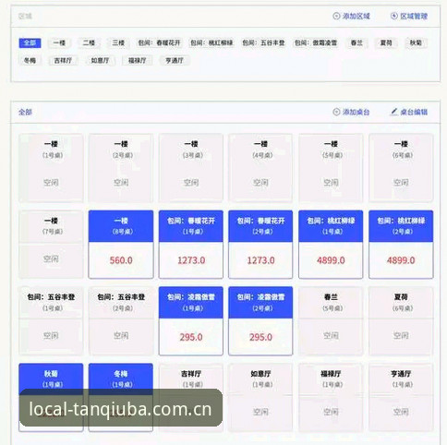Filter by 包间：春暖花开 tab
The height and width of the screenshot is (445, 447).
(x=159, y=42)
